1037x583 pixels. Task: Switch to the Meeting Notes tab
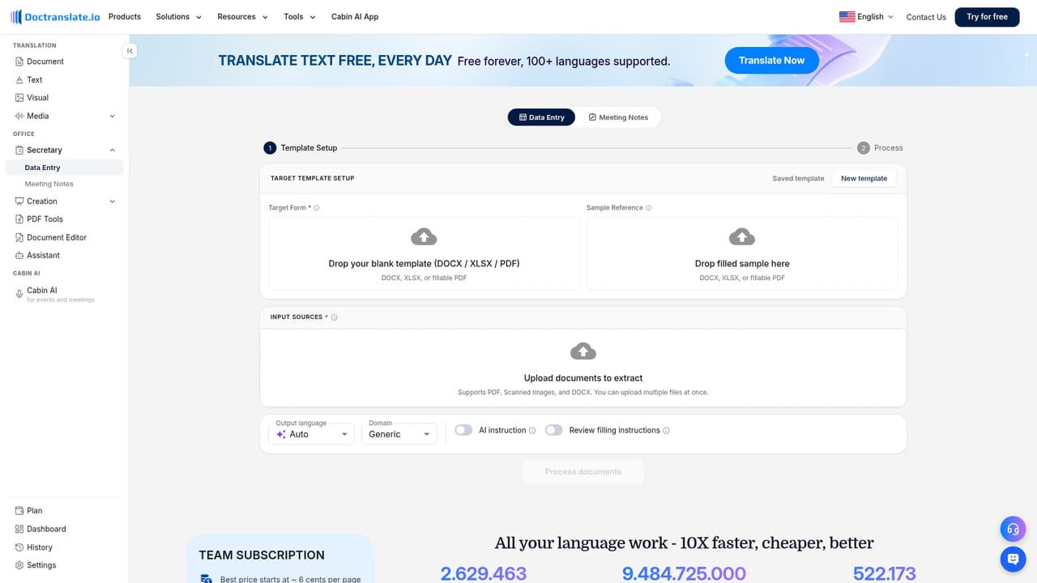618,117
